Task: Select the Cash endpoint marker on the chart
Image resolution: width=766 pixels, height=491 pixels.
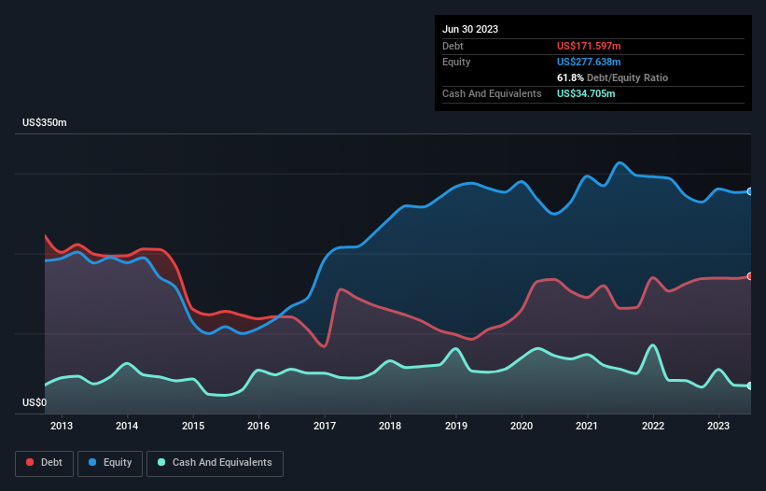Action: click(x=750, y=386)
